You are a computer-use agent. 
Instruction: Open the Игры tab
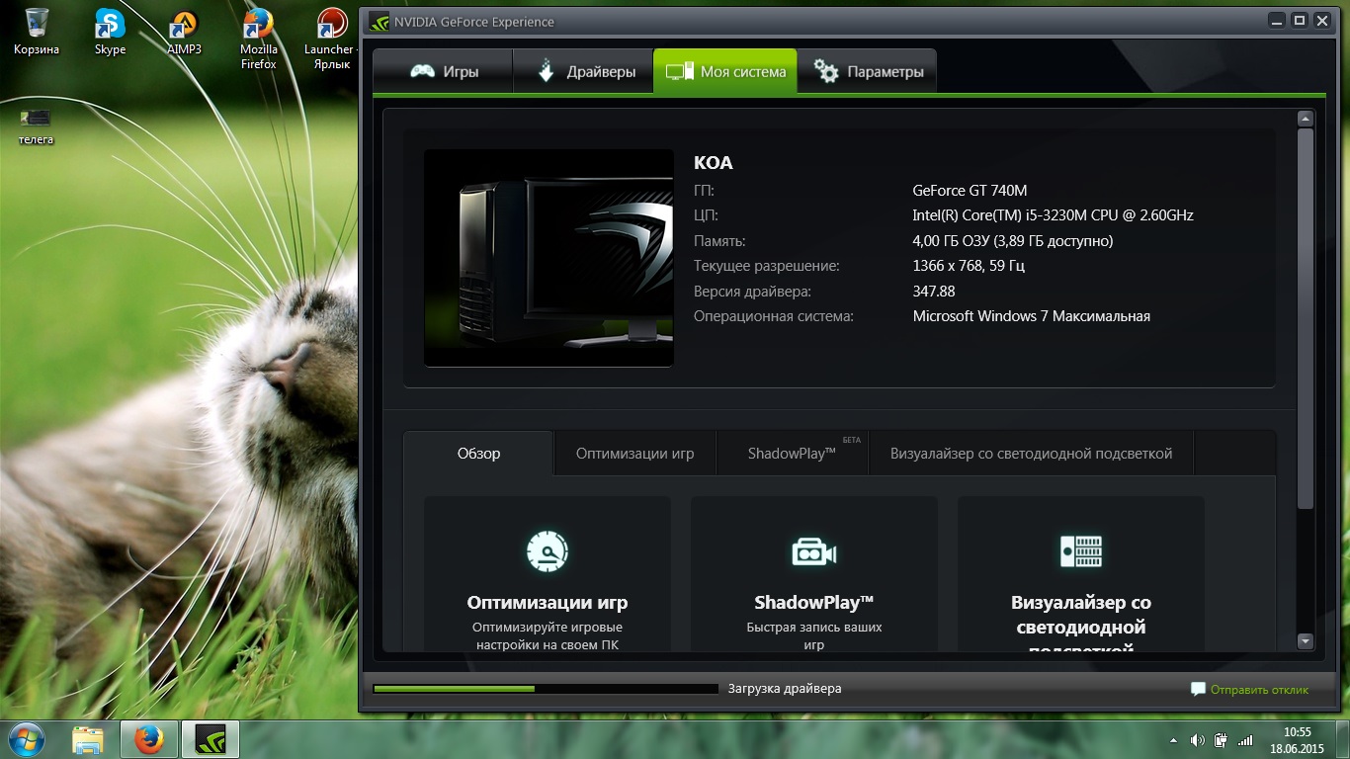coord(443,71)
